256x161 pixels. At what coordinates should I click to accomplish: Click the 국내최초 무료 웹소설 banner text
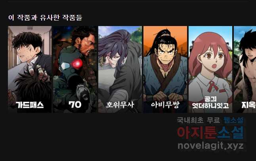pyautogui.click(x=210, y=120)
